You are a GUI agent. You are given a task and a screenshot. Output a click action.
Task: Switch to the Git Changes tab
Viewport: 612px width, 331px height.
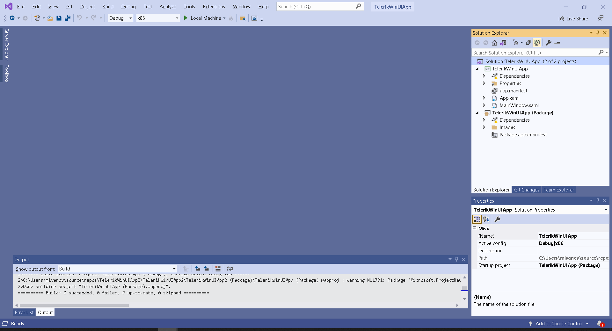[527, 190]
